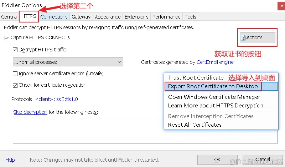
Task: Open the Appearance tab
Action: tap(108, 17)
